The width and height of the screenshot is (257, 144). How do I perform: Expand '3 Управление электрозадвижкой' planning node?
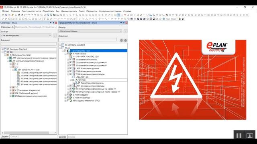click(x=68, y=66)
